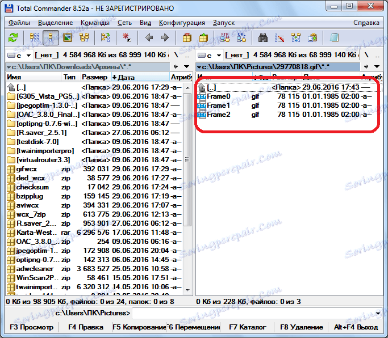
Task: Select the gifwcx zip archive
Action: click(94, 169)
